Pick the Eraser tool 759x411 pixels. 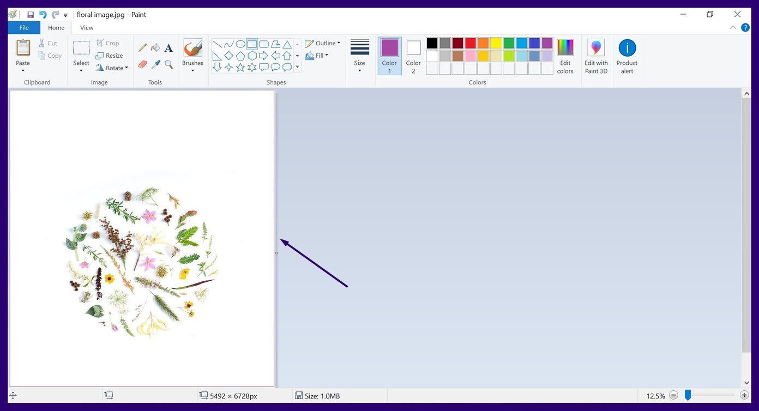pos(142,64)
